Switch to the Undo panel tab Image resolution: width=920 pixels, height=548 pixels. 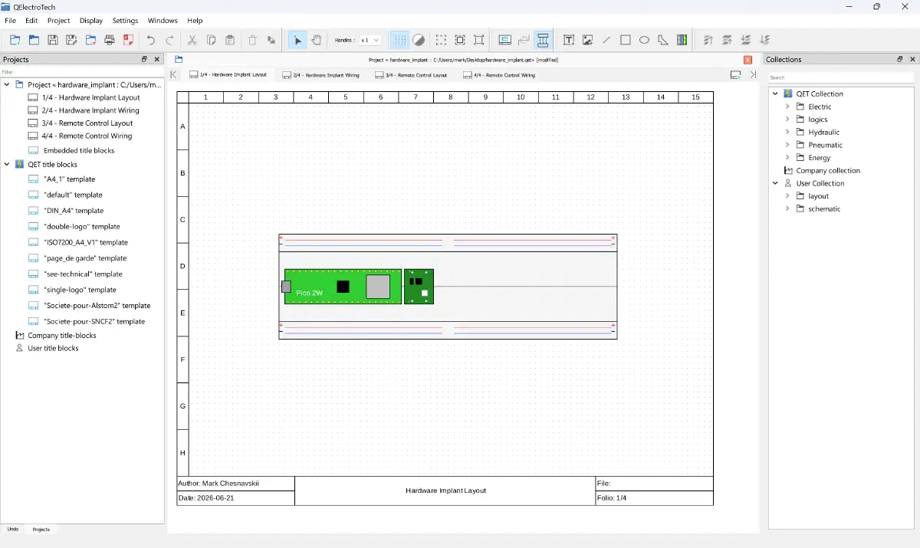(x=13, y=529)
